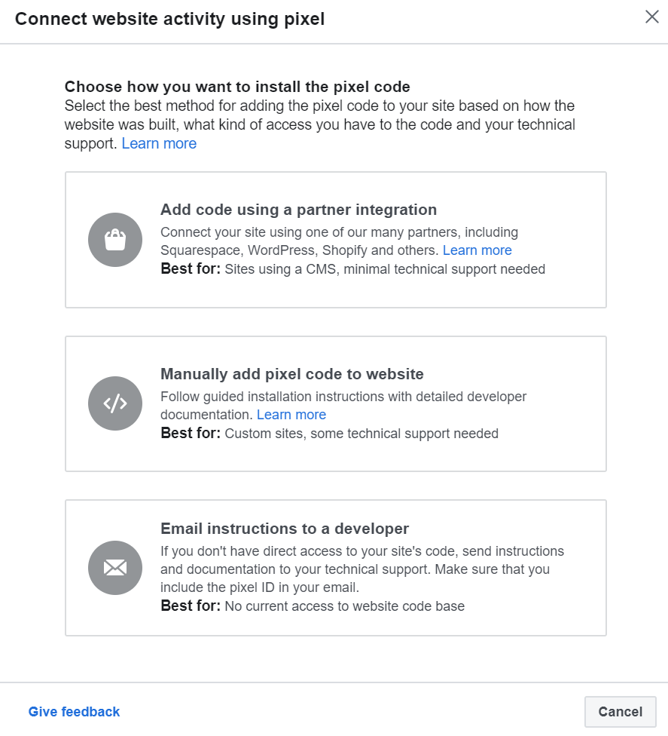Click 'Best for: Custom sites' text line
Image resolution: width=668 pixels, height=736 pixels.
coord(329,434)
